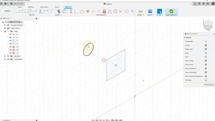
Task: Apply the Midpoint triangle constraint
Action: (110, 11)
